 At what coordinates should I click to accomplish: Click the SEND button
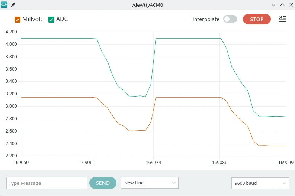(103, 183)
